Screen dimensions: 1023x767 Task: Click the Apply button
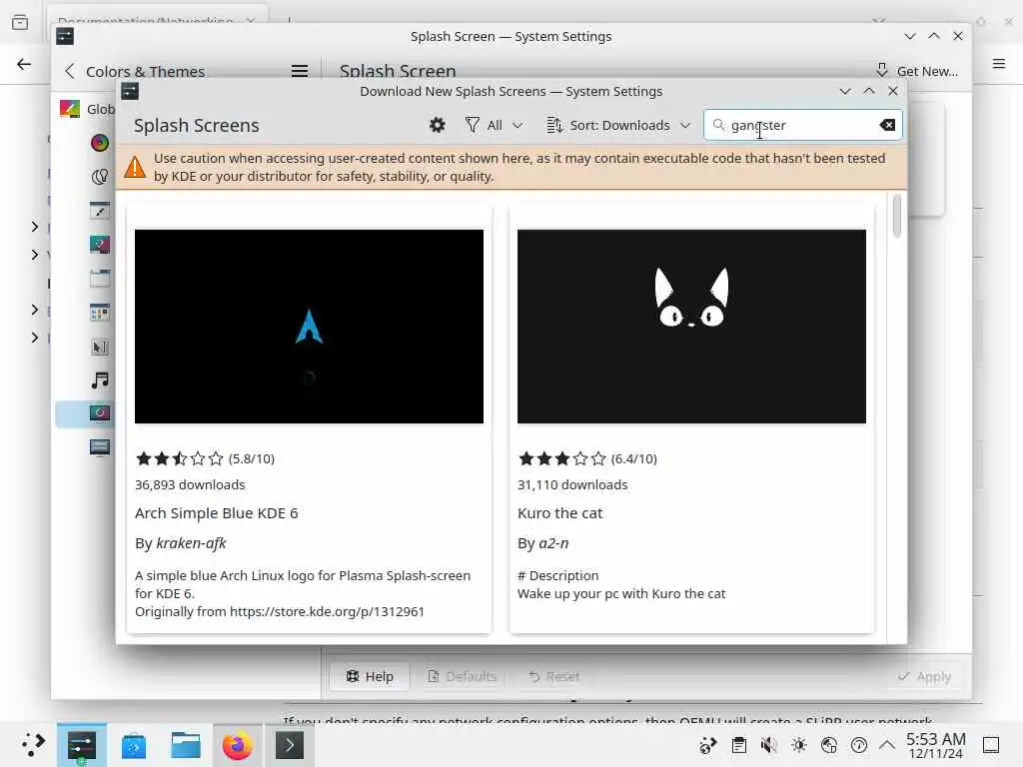[924, 676]
